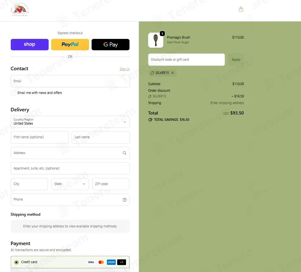Focus the Discount code or gift card field

pos(186,59)
